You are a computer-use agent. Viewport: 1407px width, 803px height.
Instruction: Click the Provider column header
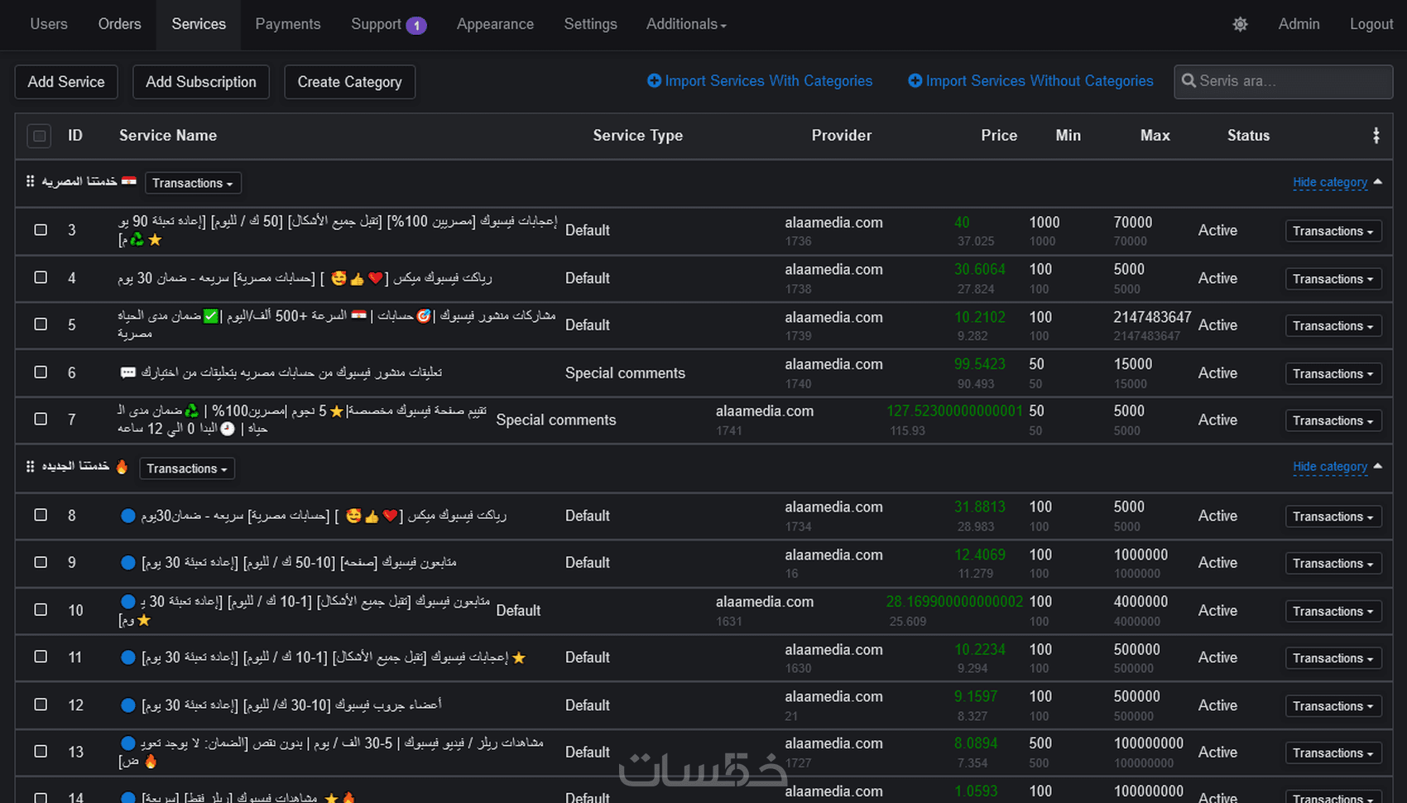tap(841, 135)
